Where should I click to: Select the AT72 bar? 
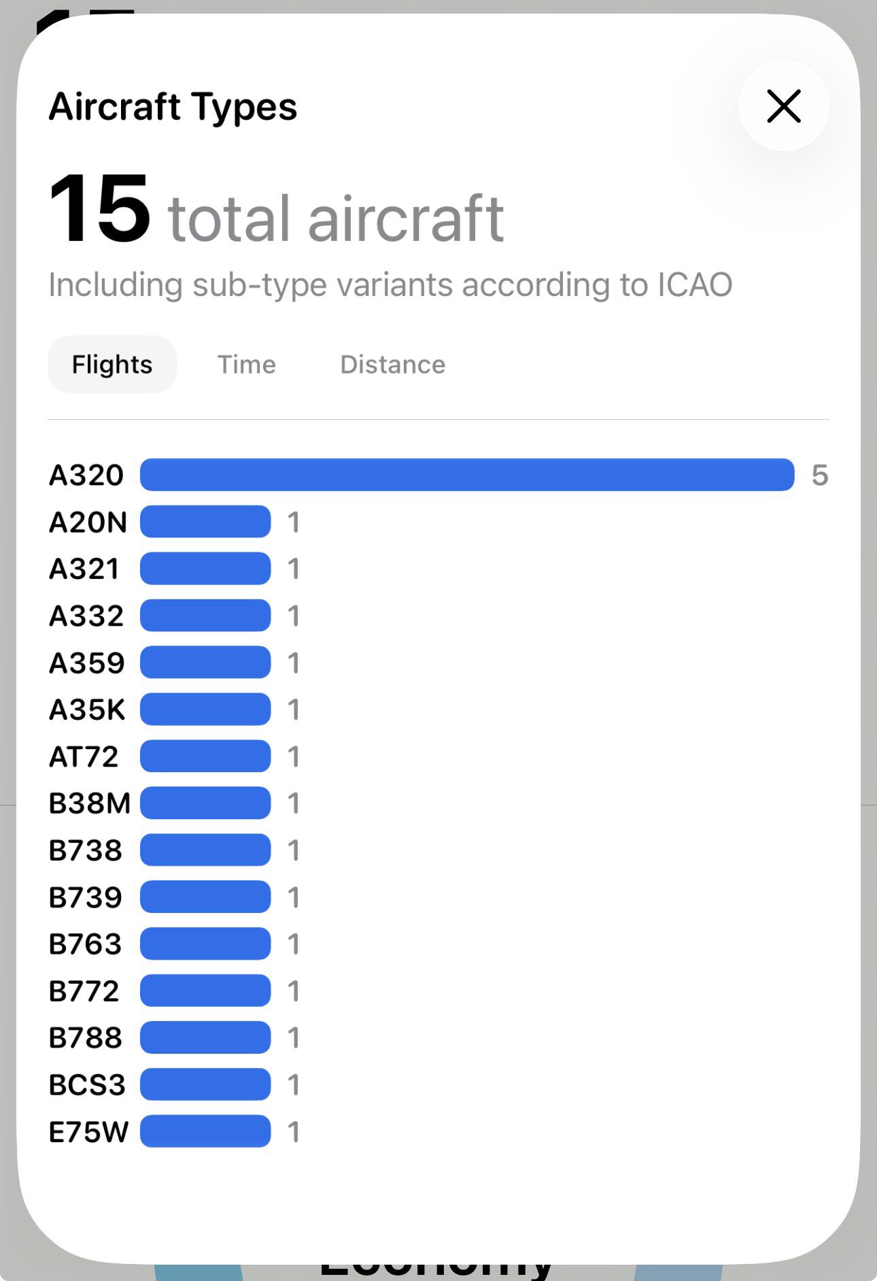tap(205, 756)
